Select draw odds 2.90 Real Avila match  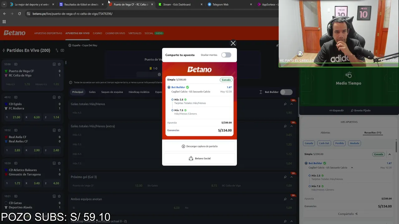[33, 150]
